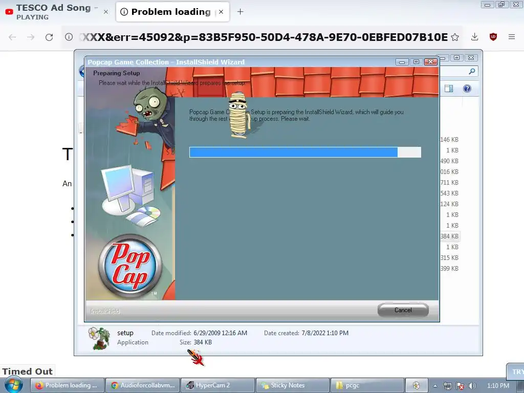This screenshot has width=524, height=393.
Task: Open a new browser tab
Action: tap(241, 12)
